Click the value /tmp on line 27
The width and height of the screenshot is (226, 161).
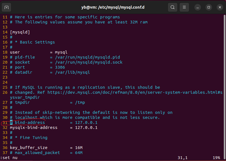click(x=80, y=102)
